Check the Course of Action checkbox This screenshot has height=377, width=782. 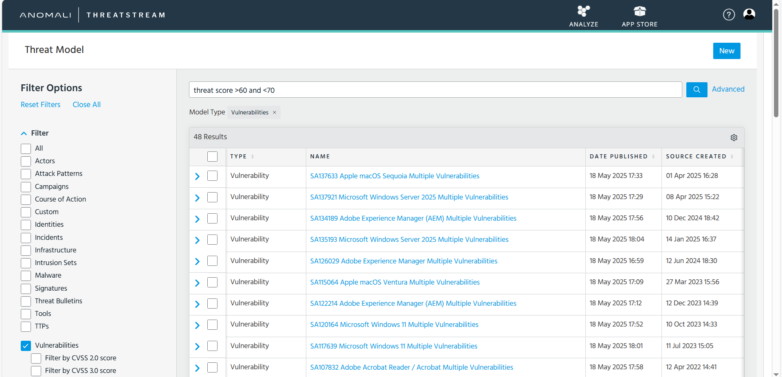26,199
